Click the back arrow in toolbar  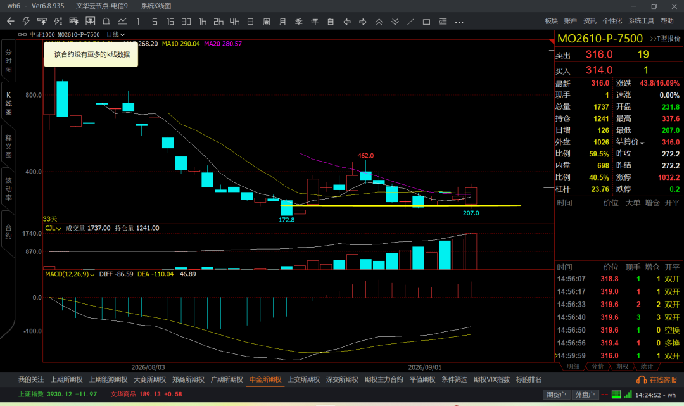pos(11,22)
